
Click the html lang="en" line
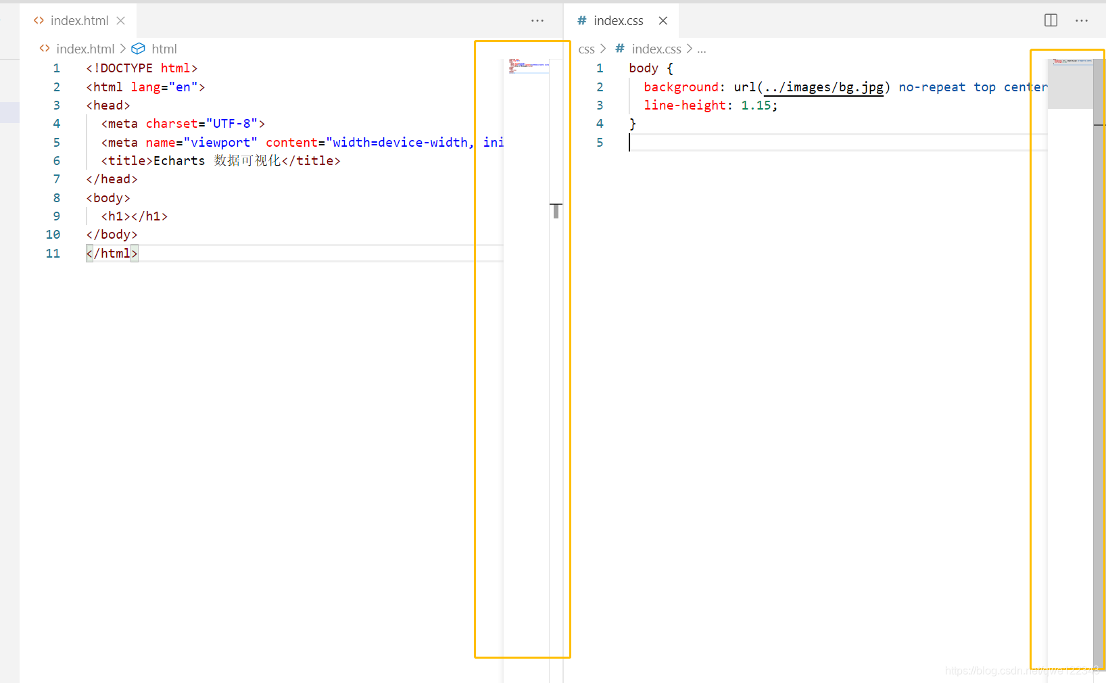145,87
